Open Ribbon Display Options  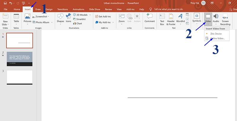click(x=212, y=3)
